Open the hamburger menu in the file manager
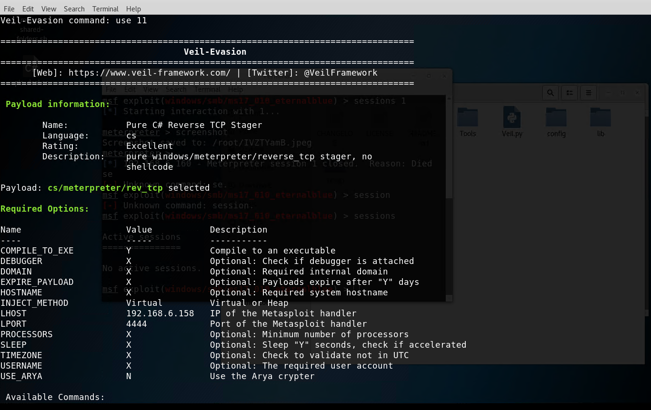Screen dimensions: 651x410 coord(589,93)
